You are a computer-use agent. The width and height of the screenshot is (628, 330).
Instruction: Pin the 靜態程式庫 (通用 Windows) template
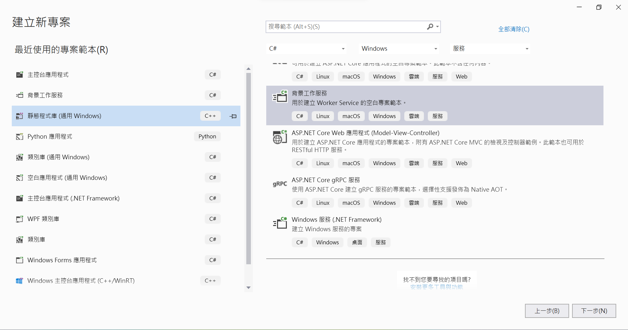[x=233, y=116]
